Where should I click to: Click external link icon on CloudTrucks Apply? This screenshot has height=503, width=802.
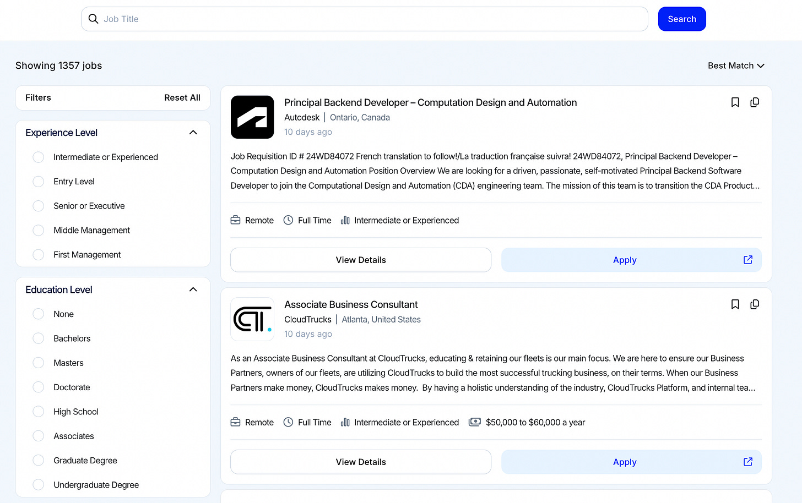coord(748,462)
